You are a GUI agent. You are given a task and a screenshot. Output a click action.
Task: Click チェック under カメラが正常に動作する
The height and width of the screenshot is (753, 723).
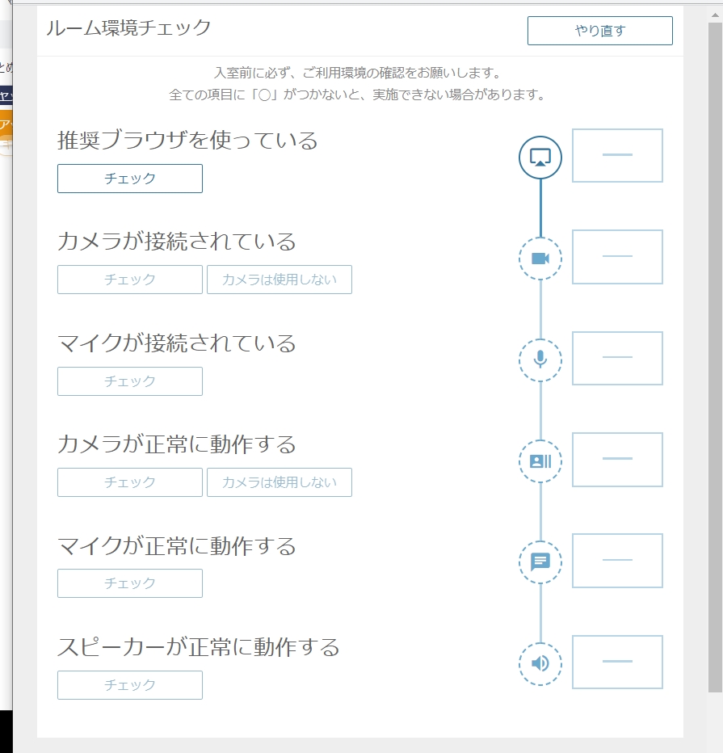(x=129, y=482)
